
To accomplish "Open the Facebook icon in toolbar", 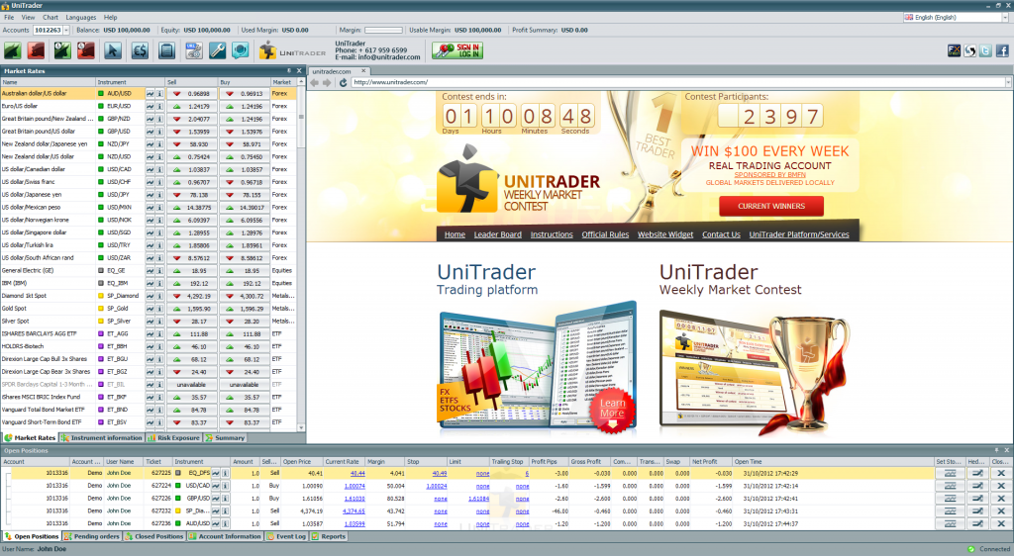I will (x=1002, y=51).
